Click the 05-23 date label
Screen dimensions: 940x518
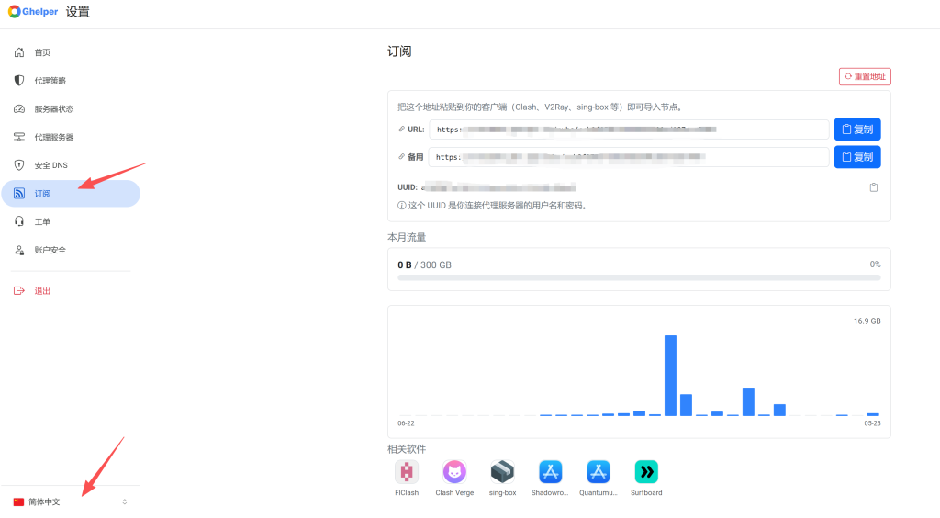(x=872, y=423)
